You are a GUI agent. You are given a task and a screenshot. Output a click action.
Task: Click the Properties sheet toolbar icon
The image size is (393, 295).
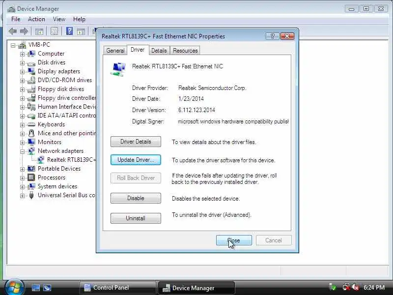(54, 31)
